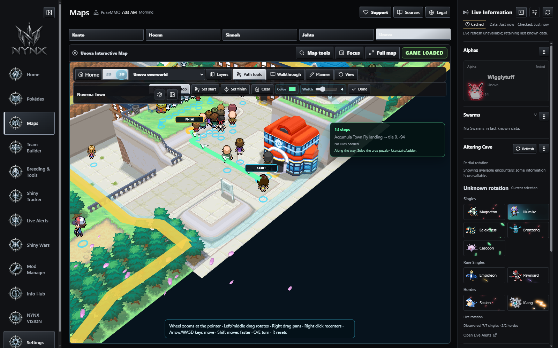Image resolution: width=558 pixels, height=348 pixels.
Task: Open Mod Manager wrench icon
Action: tap(16, 269)
